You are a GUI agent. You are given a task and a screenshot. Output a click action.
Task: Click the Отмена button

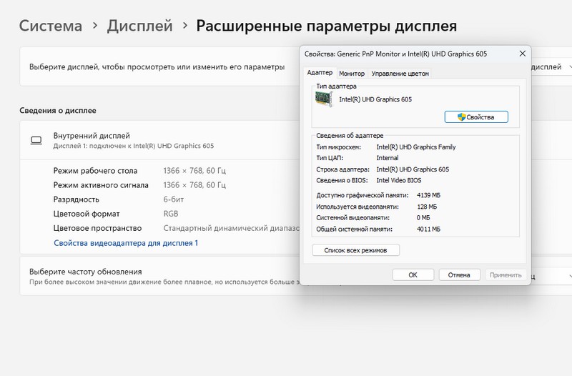[459, 274]
